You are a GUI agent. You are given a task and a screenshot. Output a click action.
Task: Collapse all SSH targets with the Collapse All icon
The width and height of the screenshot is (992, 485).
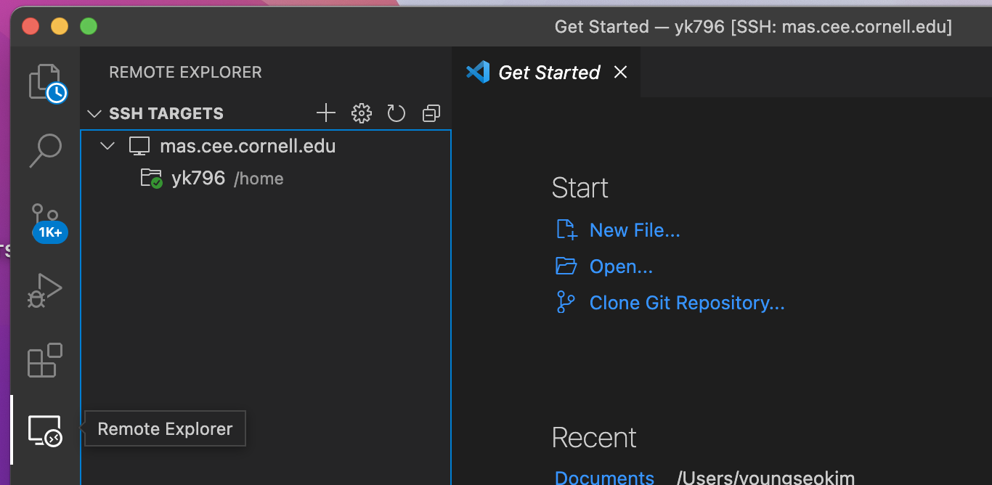(x=431, y=113)
